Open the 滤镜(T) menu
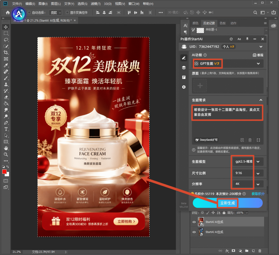This screenshot has width=279, height=255. tap(96, 4)
